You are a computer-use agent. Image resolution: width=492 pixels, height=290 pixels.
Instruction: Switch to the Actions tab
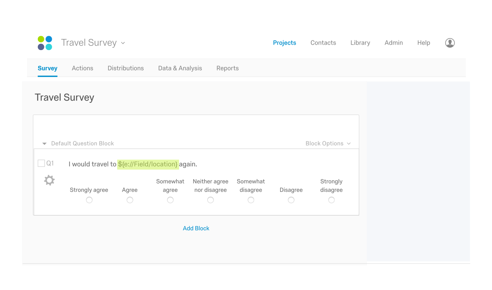pos(83,68)
